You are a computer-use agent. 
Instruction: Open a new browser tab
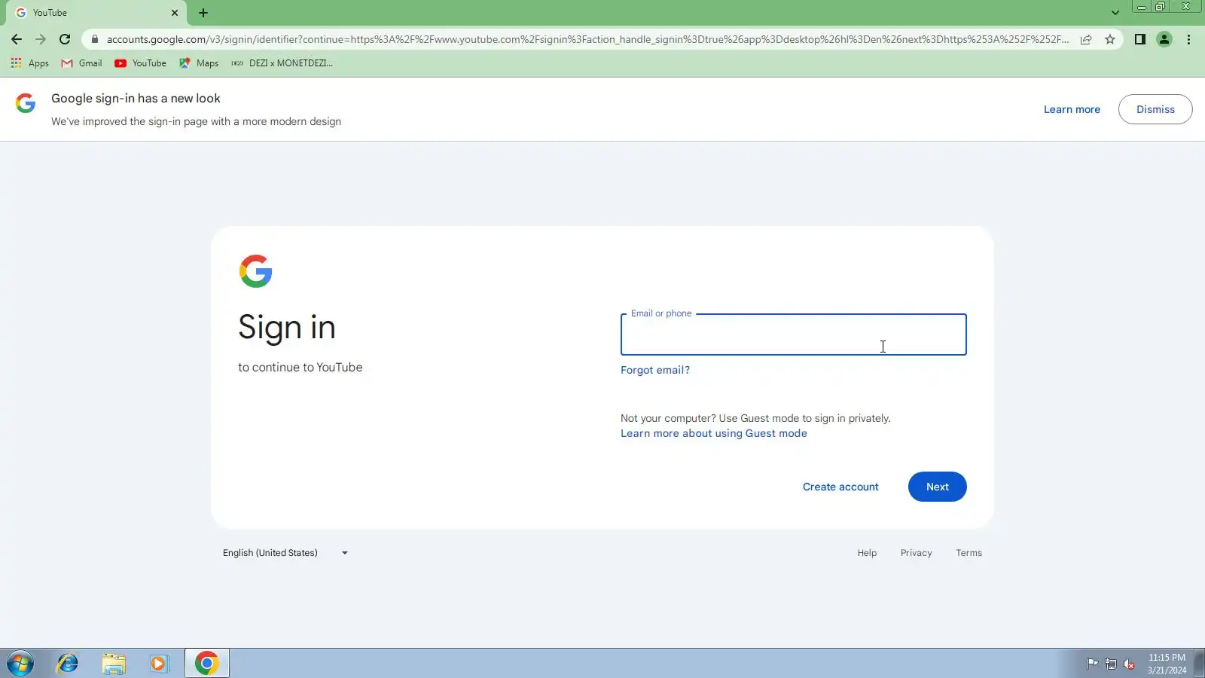click(x=203, y=13)
